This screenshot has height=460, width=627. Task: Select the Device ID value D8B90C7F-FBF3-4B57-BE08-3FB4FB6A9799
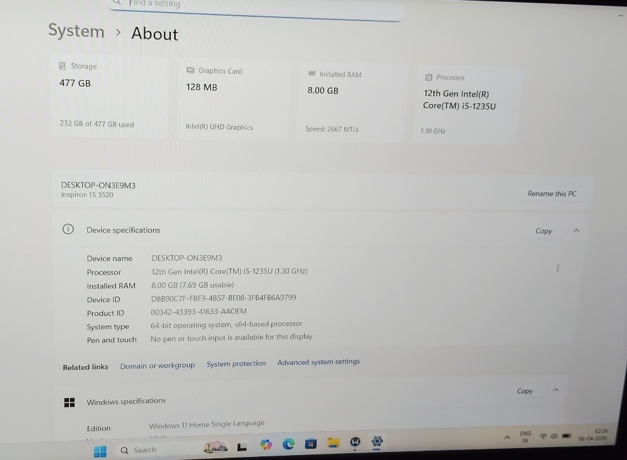coord(224,298)
